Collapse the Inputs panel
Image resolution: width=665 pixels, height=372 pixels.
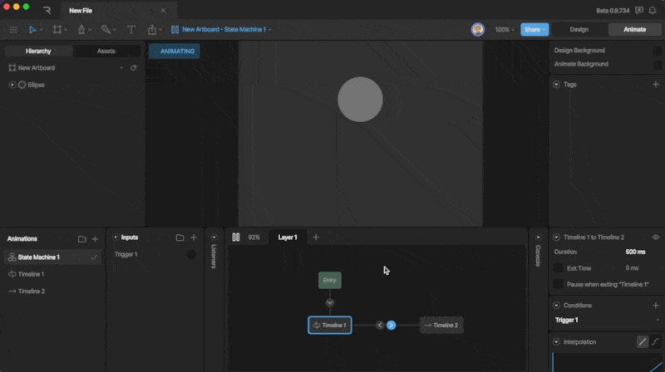pyautogui.click(x=116, y=237)
